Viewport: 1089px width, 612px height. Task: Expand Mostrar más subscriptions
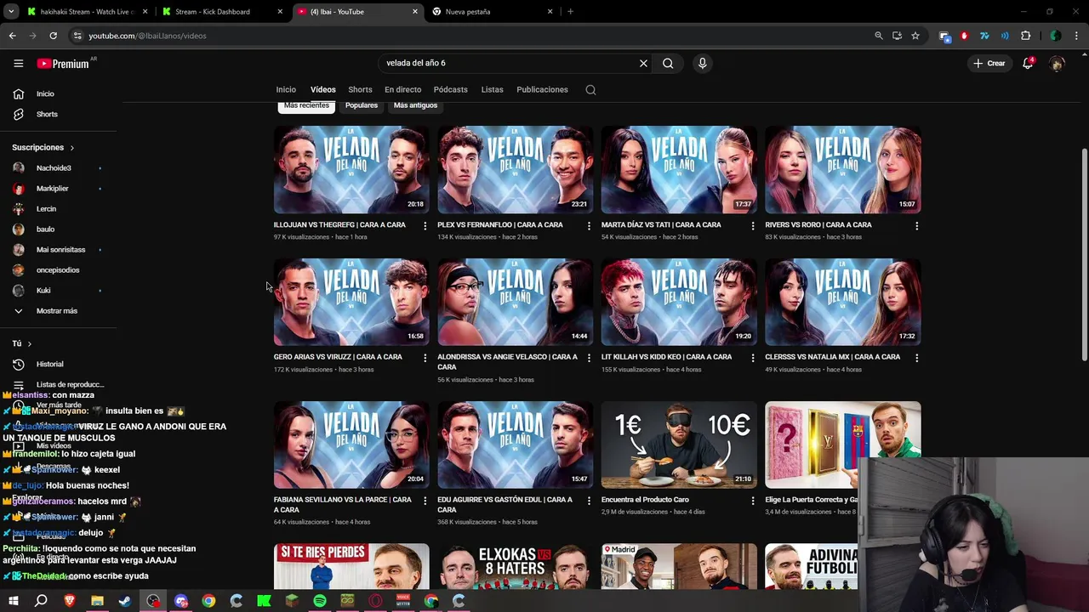point(58,311)
